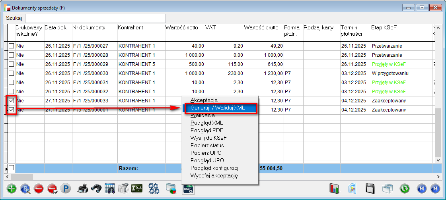446x200 pixels.
Task: Click the vertical scrollbar down arrow
Action: (x=438, y=160)
